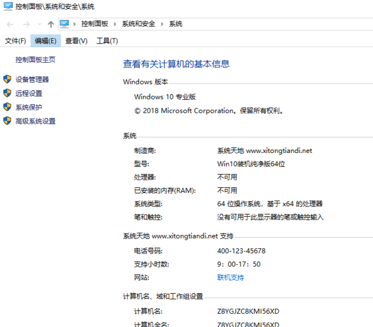Screen dimensions: 373x327
Task: Click the Windows 10 专业版 text
Action: tap(165, 97)
